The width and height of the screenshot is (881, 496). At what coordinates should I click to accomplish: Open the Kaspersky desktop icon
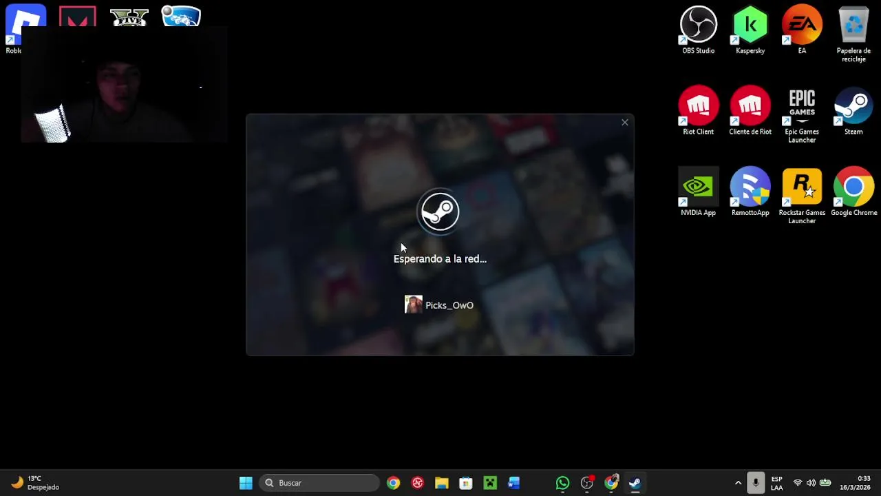750,30
